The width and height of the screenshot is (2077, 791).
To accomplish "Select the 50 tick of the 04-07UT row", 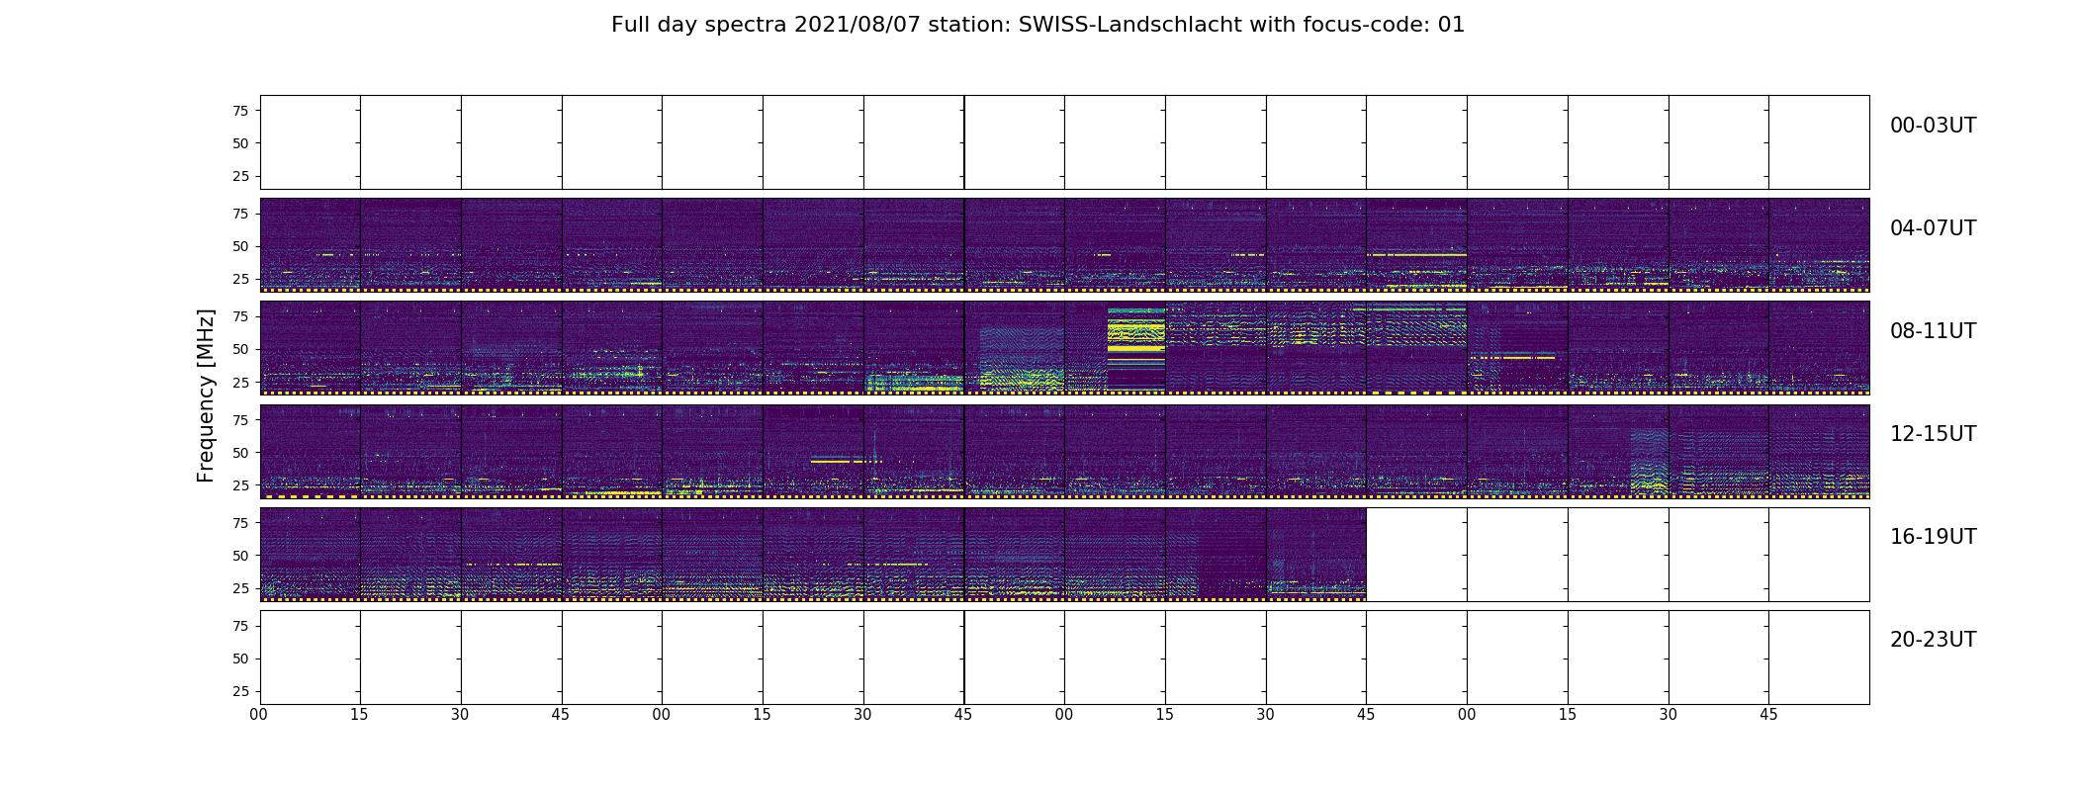I will (240, 246).
